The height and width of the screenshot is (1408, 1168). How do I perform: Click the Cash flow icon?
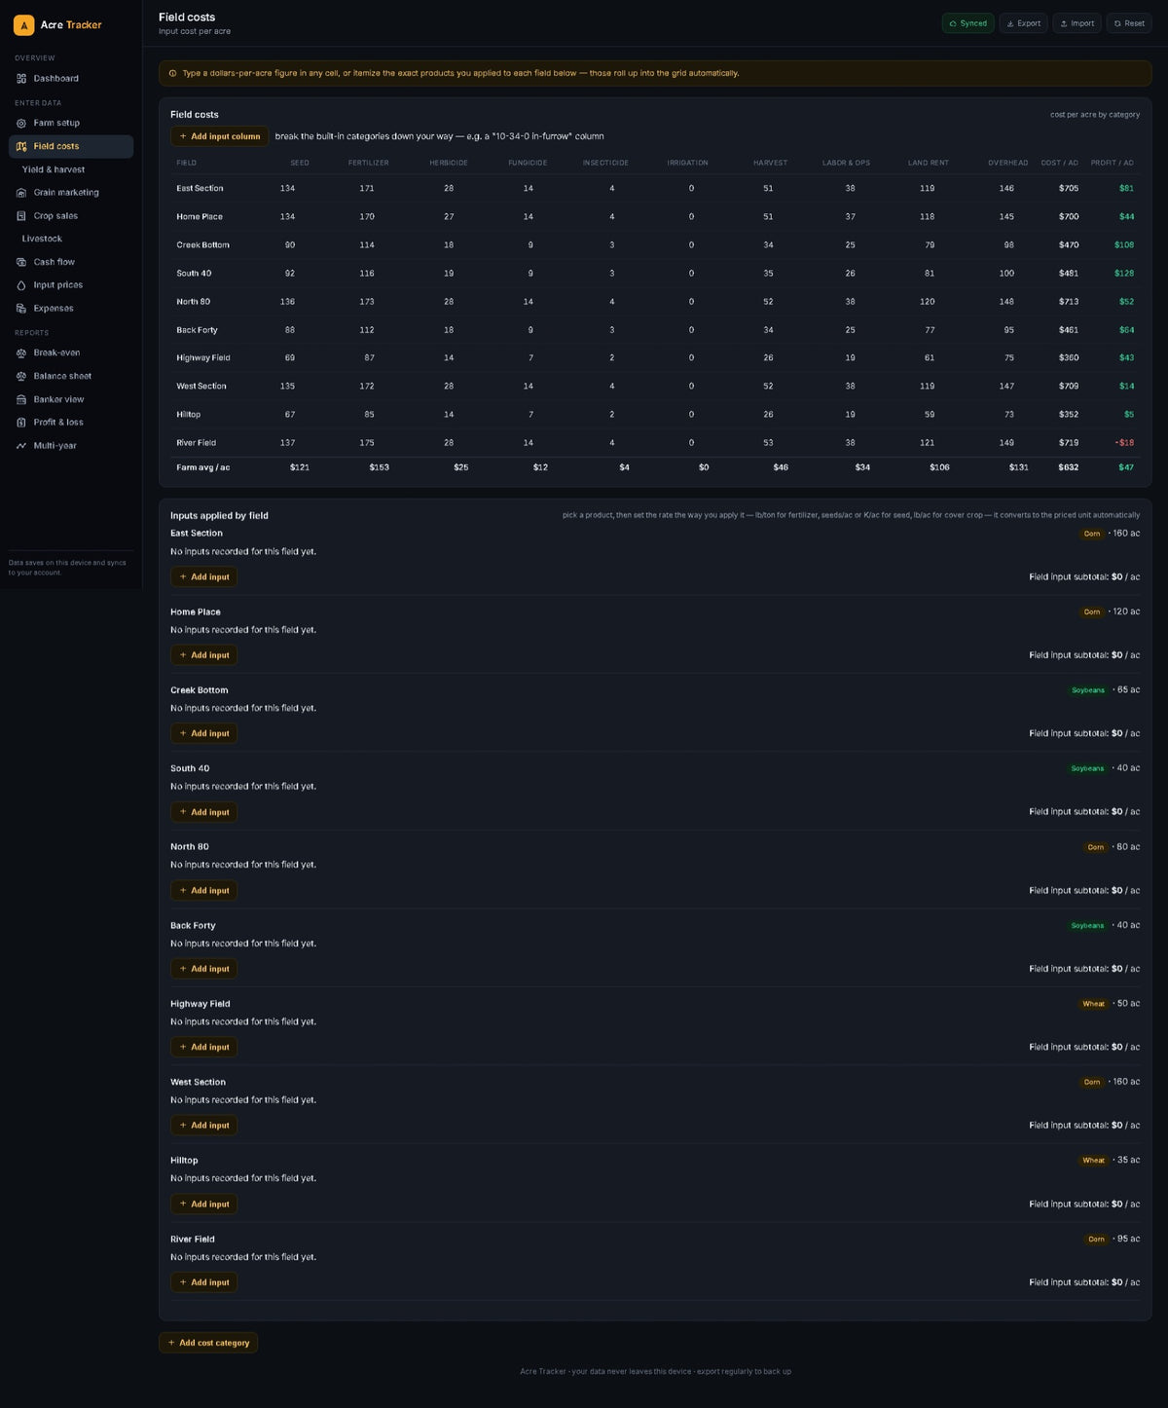click(21, 262)
